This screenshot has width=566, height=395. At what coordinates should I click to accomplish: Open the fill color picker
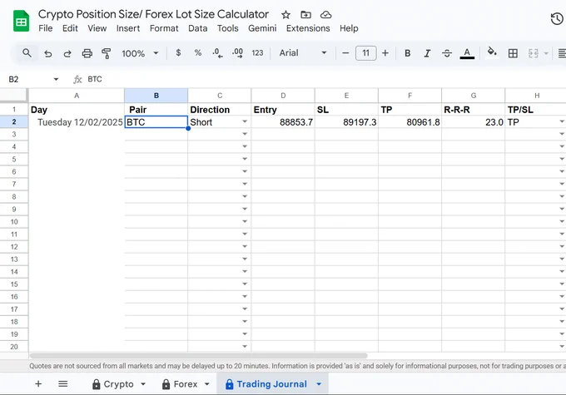492,52
